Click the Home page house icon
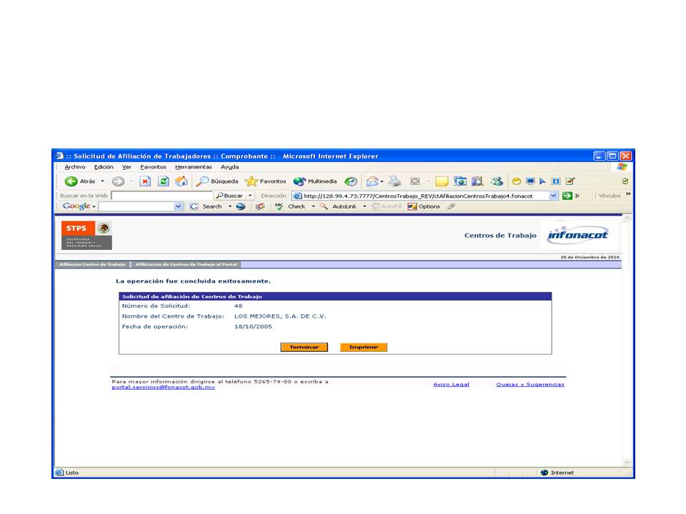Image resolution: width=686 pixels, height=514 pixels. [x=182, y=181]
